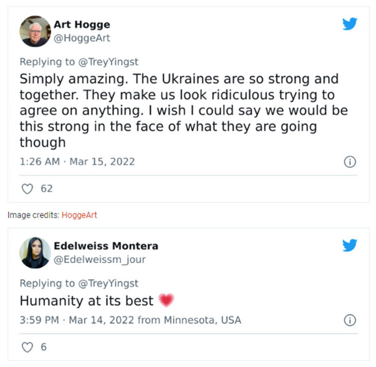376x367 pixels.
Task: Click Twitter bird icon on Edelweiss Montera's tweet
Action: tap(350, 245)
